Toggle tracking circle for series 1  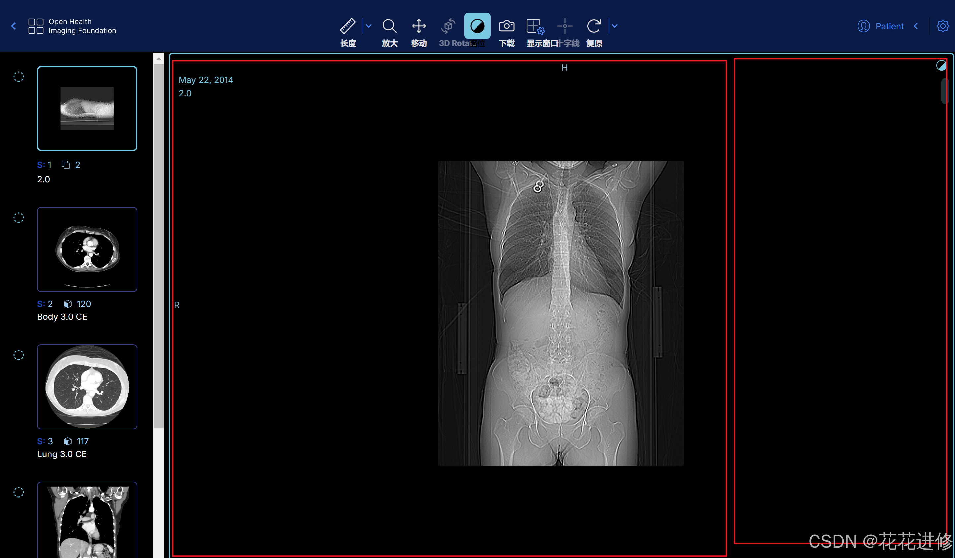(19, 77)
